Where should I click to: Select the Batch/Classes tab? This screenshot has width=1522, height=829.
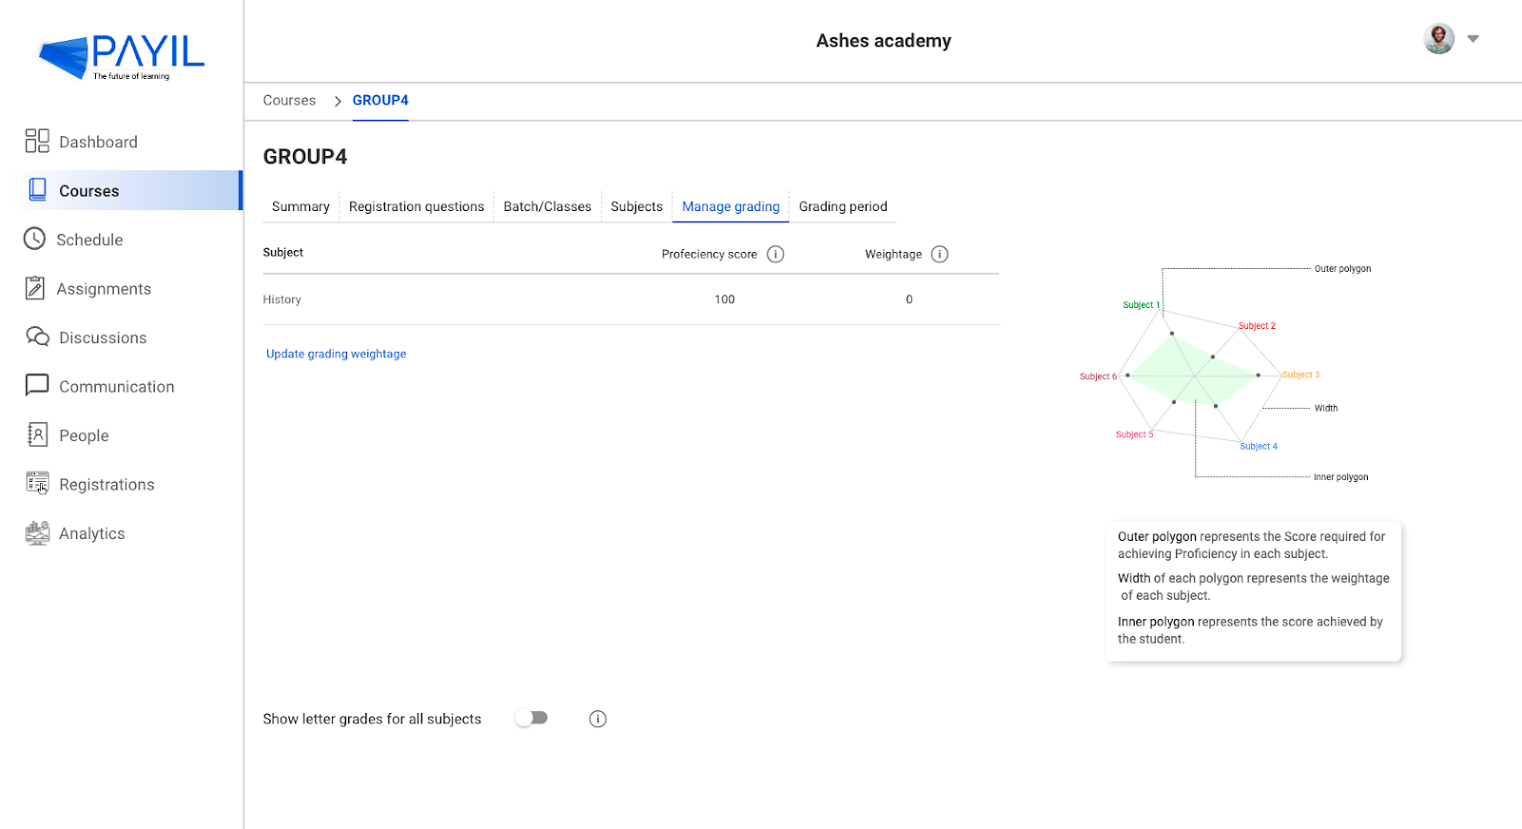click(x=547, y=206)
